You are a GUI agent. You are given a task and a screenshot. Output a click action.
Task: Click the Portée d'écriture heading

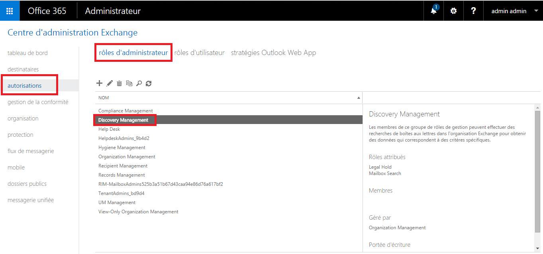click(390, 245)
